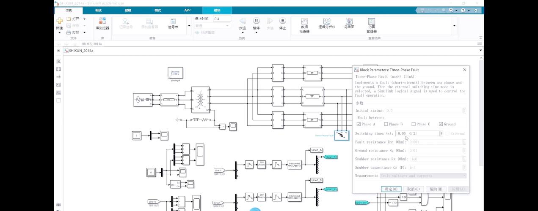This screenshot has height=211, width=538.
Task: Click the image icon in left palette
Action: 59,92
